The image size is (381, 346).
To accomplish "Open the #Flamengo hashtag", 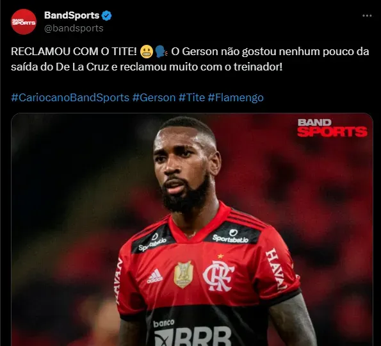I will click(236, 98).
